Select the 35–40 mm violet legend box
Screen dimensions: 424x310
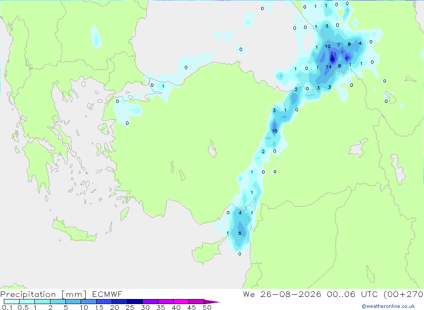click(x=165, y=302)
